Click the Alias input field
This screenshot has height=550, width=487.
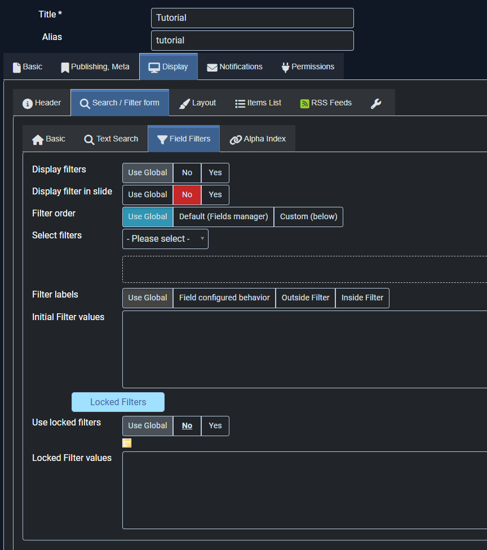coord(253,41)
